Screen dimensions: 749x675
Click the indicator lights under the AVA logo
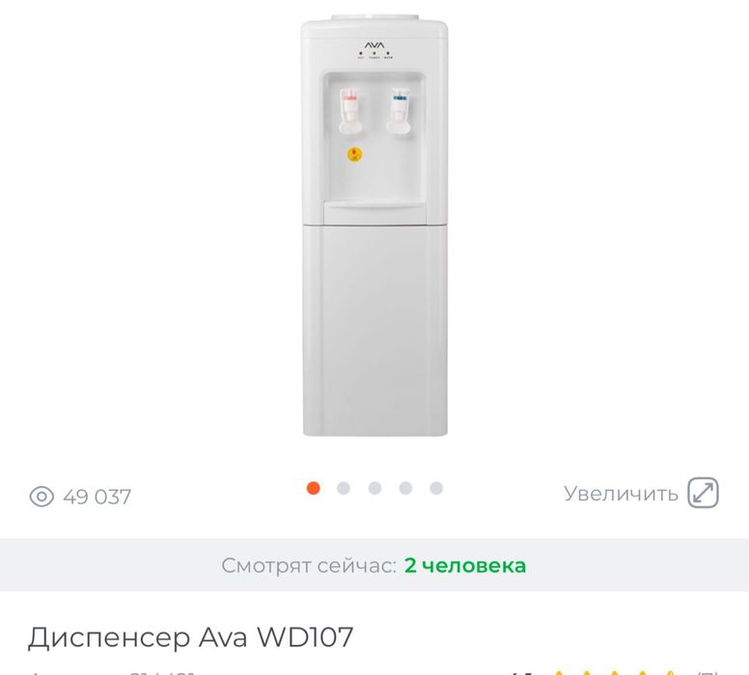tap(374, 55)
